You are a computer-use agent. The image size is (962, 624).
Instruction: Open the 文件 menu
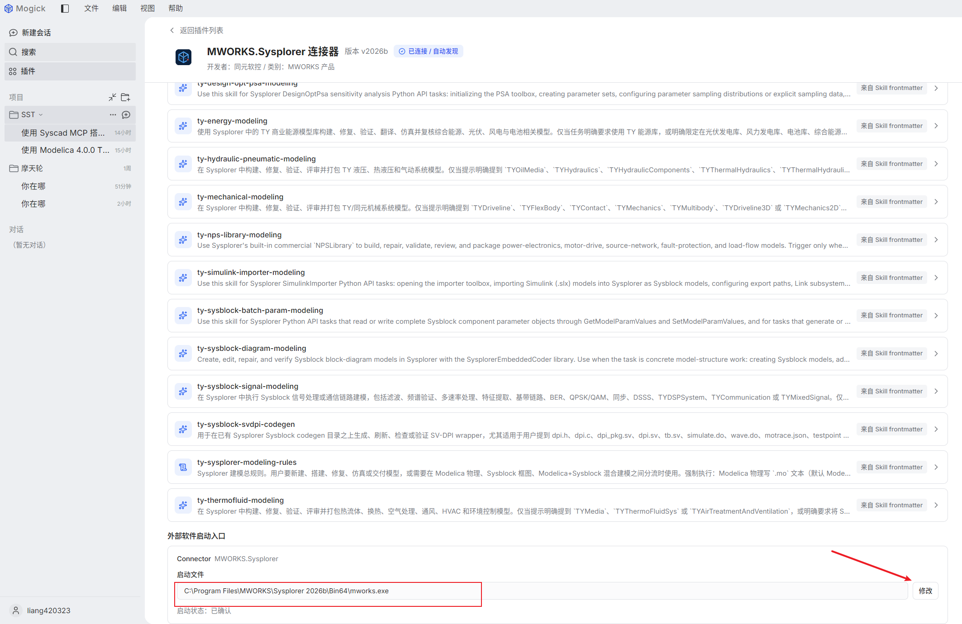[x=91, y=9]
